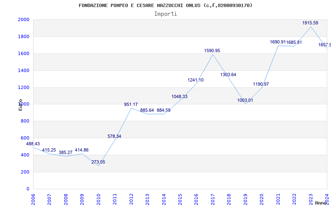Select the 0 y-axis tick label
The width and height of the screenshot is (331, 207).
[x=28, y=189]
